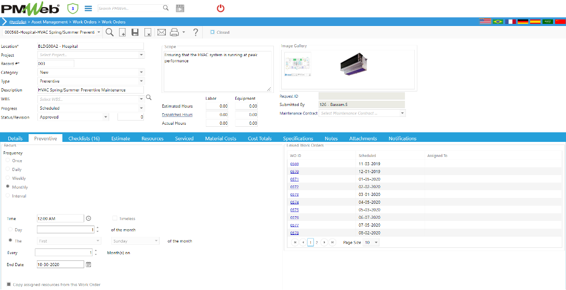Screen dimensions: 566x290
Task: Open the HVAC unit image thumbnail
Action: coord(354,64)
